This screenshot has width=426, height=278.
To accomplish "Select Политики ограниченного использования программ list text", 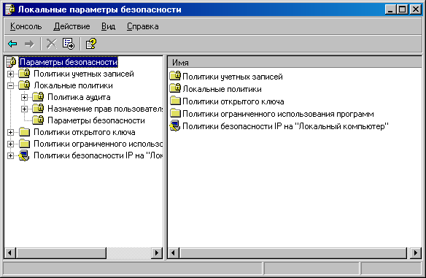I will click(x=278, y=114).
